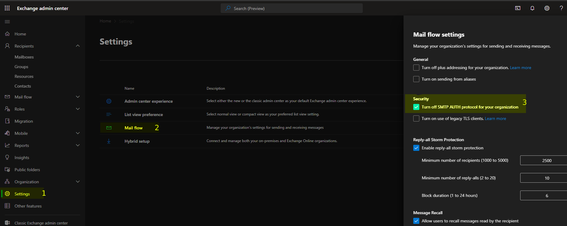Screen dimensions: 567x226
Task: Click the minimum reply-alls field showing 10
Action: [544, 178]
